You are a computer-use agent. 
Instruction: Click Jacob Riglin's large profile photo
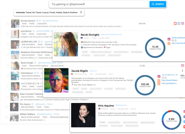(x=56, y=80)
